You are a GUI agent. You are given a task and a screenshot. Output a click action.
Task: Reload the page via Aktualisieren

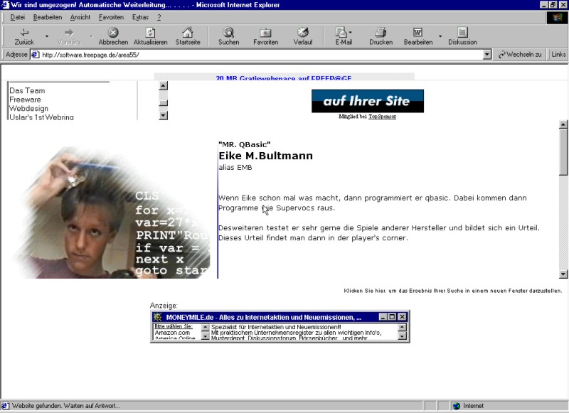point(150,36)
